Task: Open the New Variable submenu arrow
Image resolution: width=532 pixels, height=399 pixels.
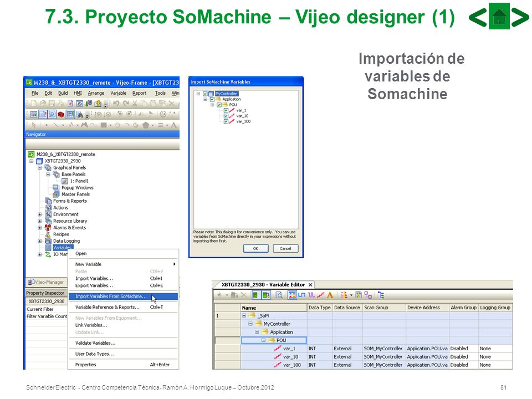Action: click(175, 264)
